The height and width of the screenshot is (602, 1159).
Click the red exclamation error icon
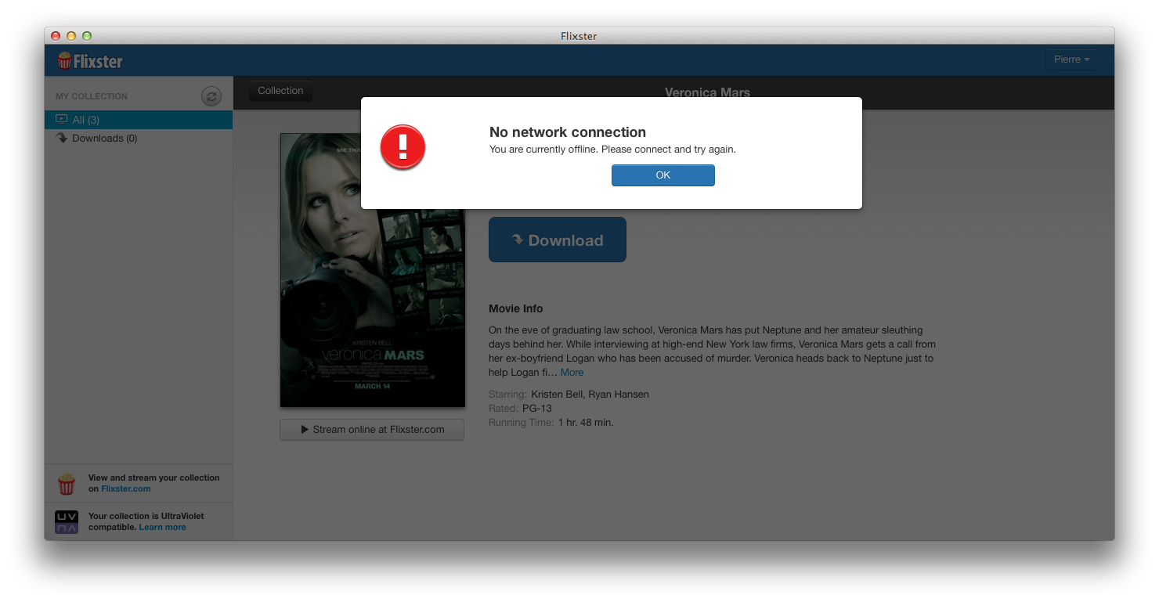403,147
